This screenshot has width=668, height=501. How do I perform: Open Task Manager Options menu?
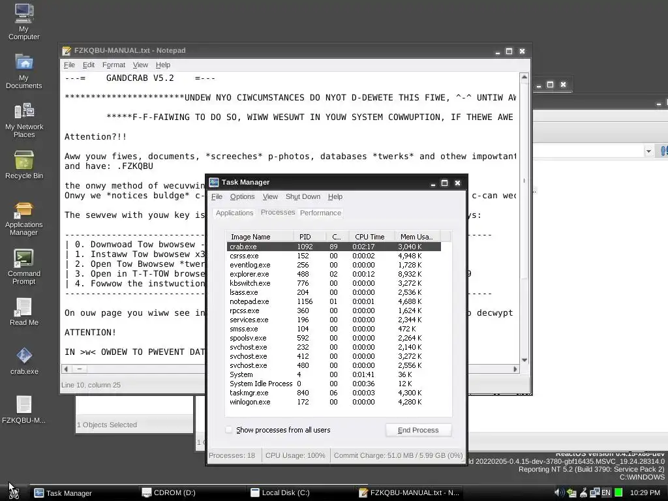point(243,197)
